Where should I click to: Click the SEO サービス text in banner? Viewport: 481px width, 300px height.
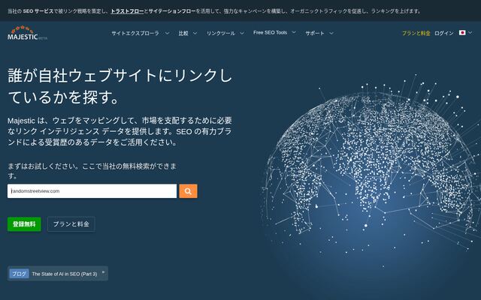coord(38,11)
